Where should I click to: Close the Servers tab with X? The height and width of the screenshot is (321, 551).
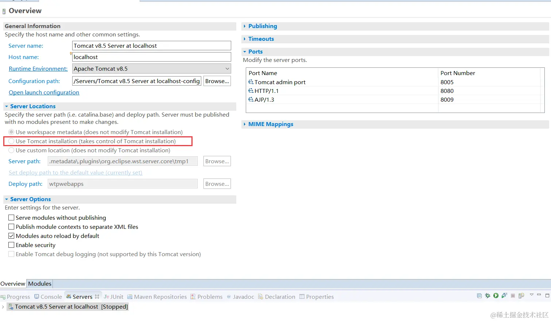[x=97, y=297]
